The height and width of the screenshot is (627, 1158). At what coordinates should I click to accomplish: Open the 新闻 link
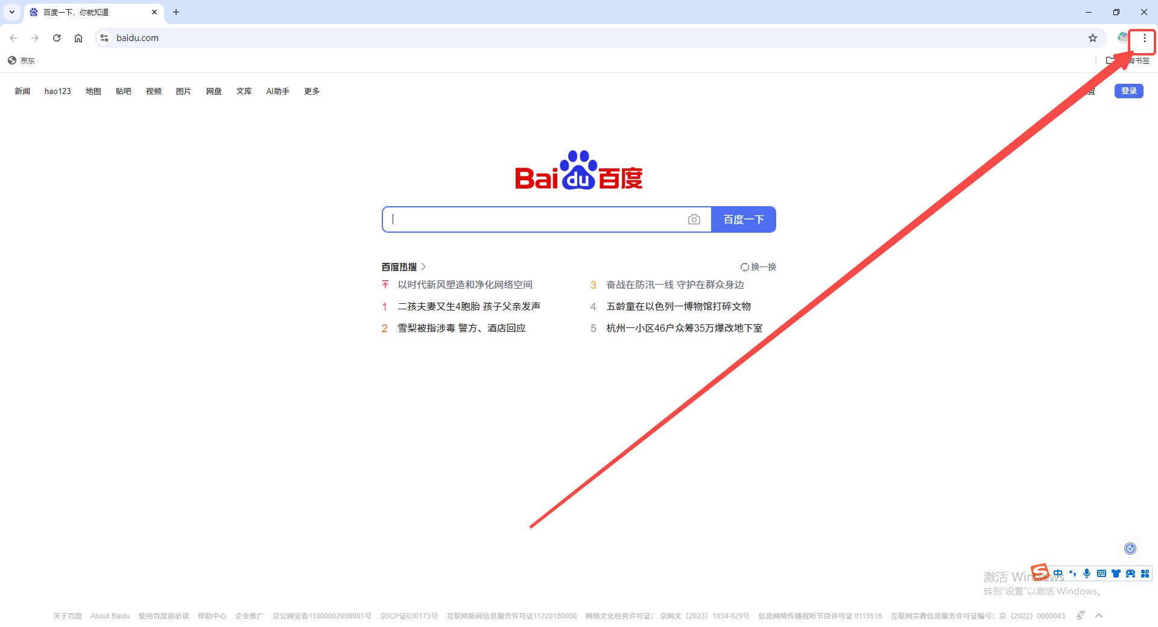tap(22, 91)
